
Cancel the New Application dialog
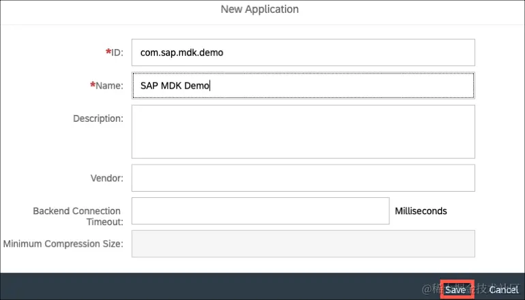(503, 290)
